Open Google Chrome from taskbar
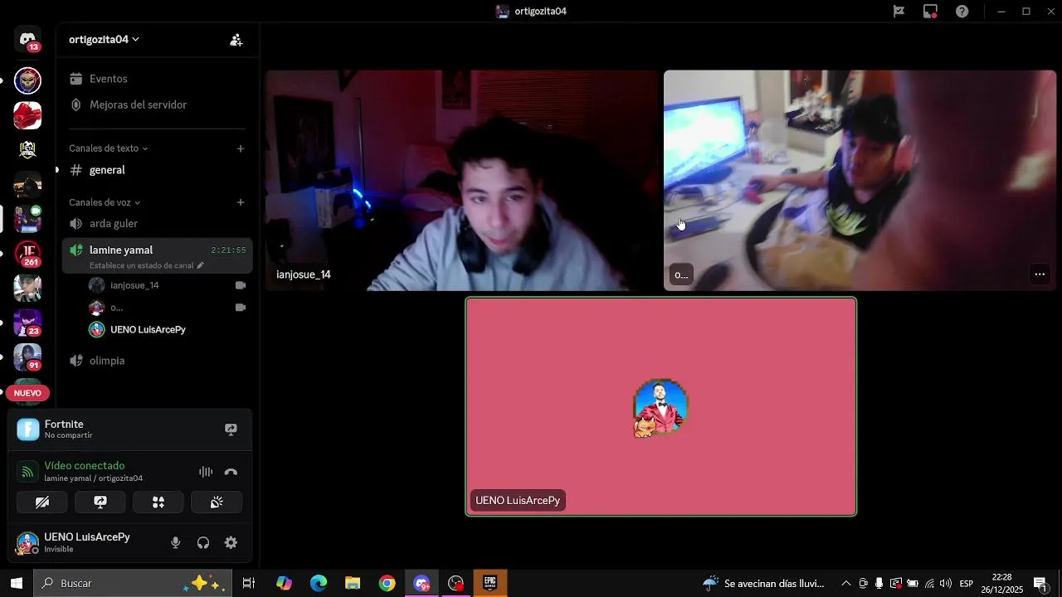The height and width of the screenshot is (597, 1062). [387, 583]
